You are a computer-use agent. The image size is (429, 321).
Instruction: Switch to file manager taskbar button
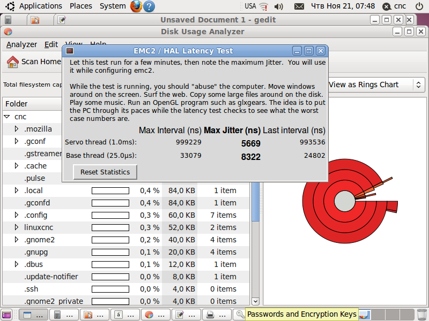tap(95, 315)
